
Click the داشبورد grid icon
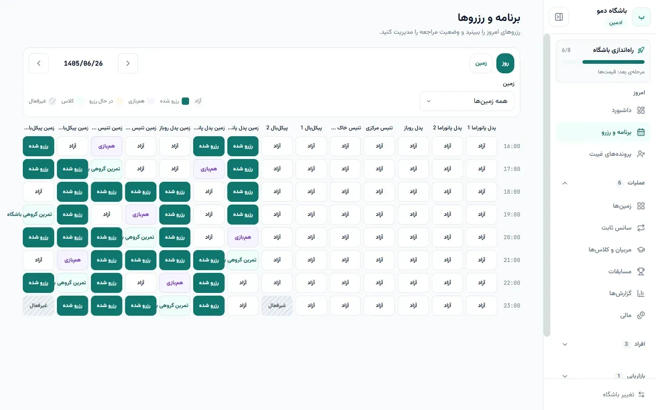(x=641, y=110)
